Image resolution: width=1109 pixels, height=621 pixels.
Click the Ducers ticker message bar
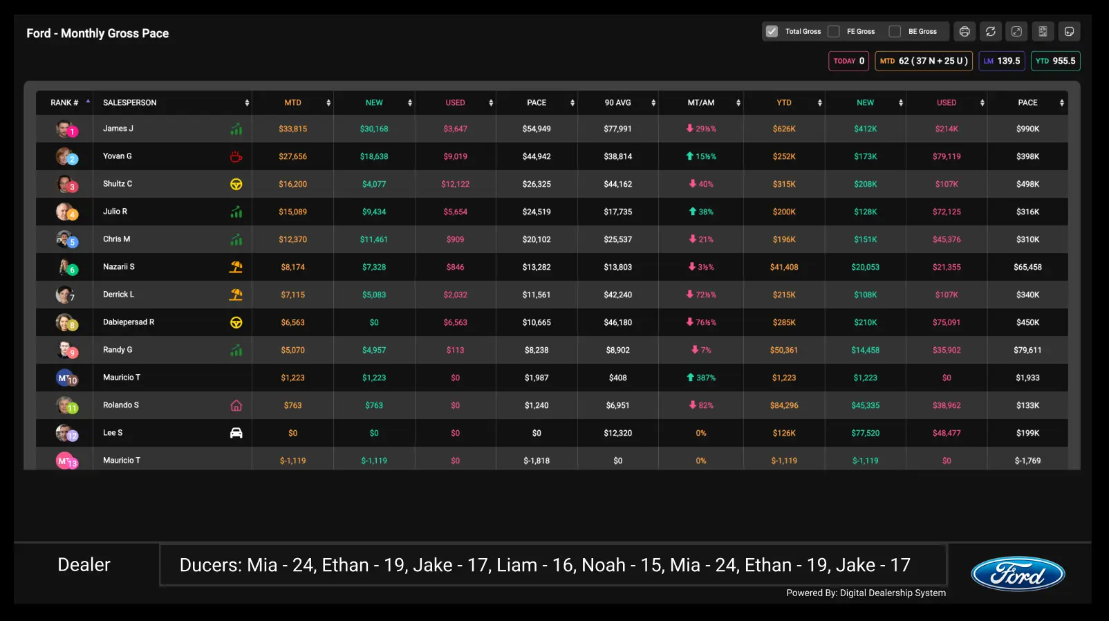click(553, 565)
